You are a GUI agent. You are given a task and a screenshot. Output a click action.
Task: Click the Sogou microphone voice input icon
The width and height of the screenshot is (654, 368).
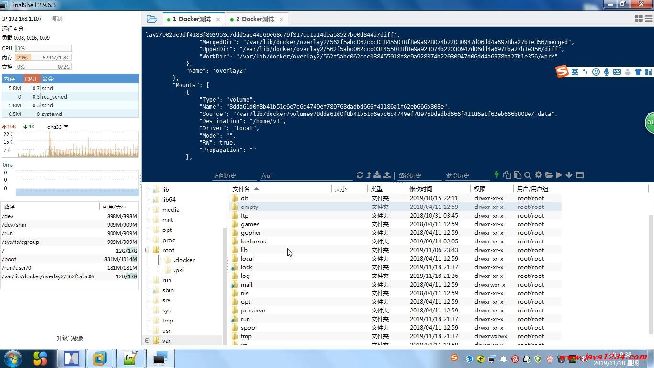(607, 72)
